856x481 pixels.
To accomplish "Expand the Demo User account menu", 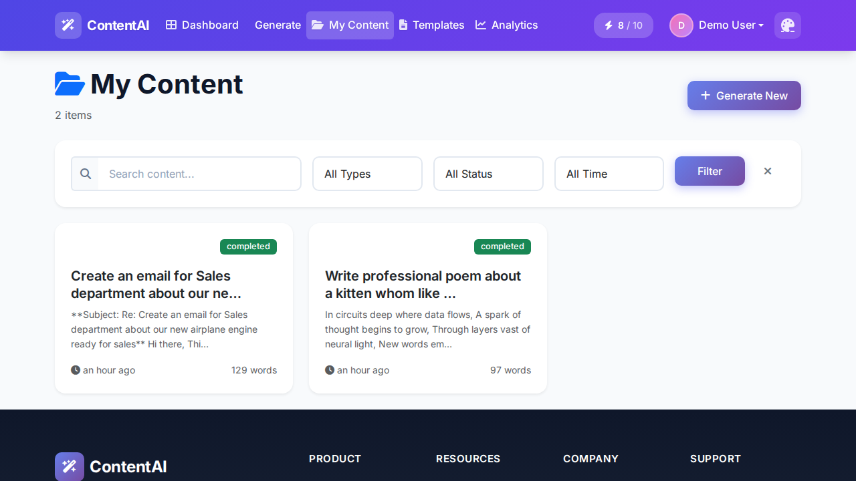I will coord(730,25).
